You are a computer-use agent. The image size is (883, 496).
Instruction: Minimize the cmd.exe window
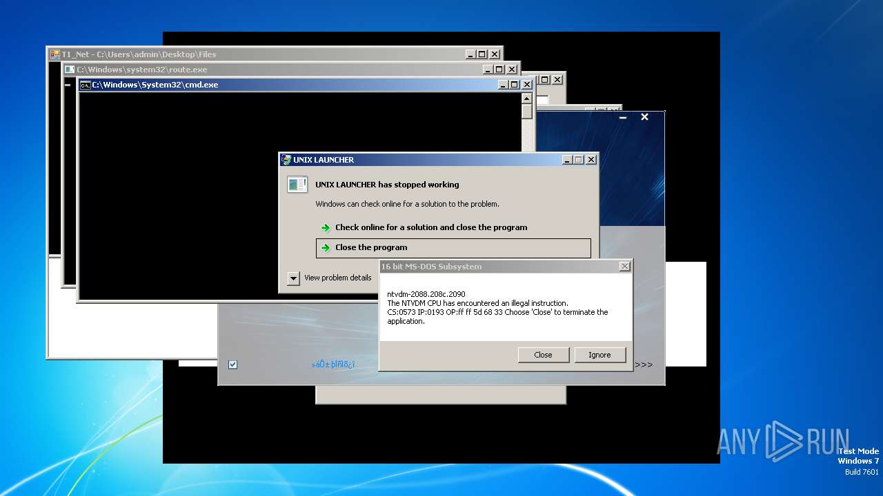(x=503, y=85)
